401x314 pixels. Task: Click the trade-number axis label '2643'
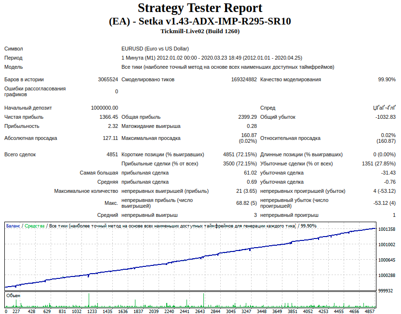200,312
